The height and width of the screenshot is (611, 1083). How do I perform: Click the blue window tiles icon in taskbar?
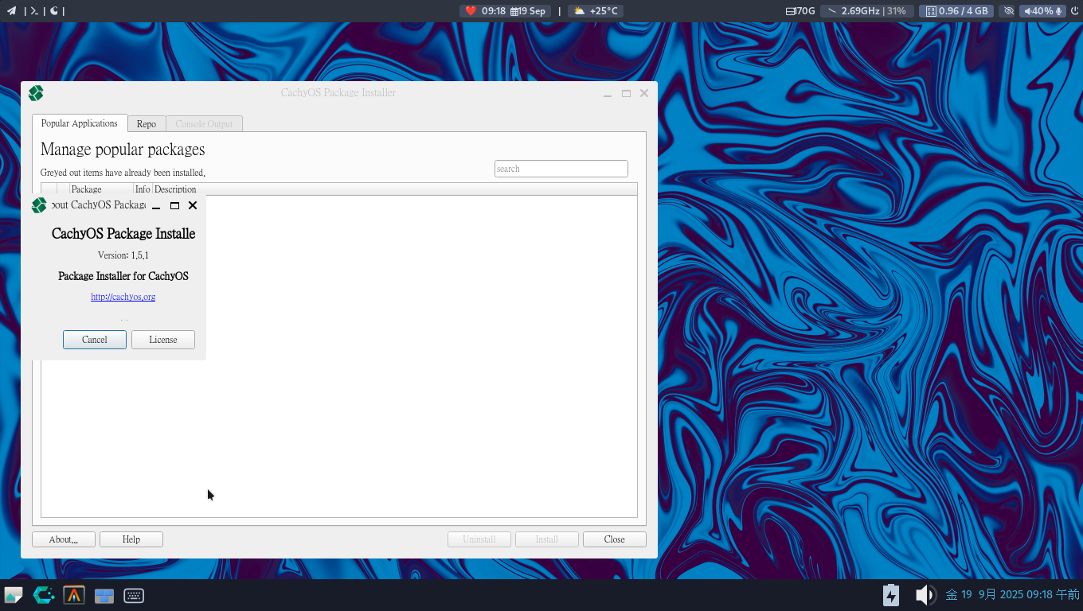[104, 595]
